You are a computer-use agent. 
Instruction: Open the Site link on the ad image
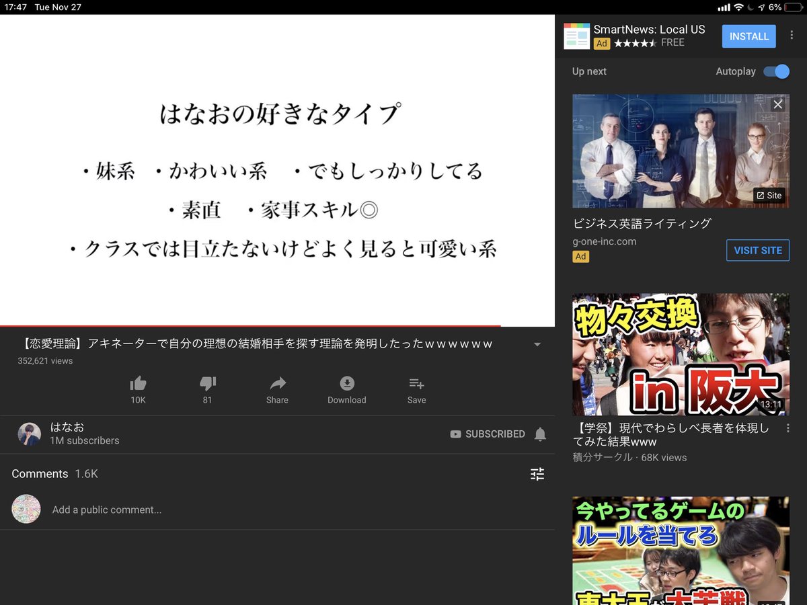[x=769, y=196]
